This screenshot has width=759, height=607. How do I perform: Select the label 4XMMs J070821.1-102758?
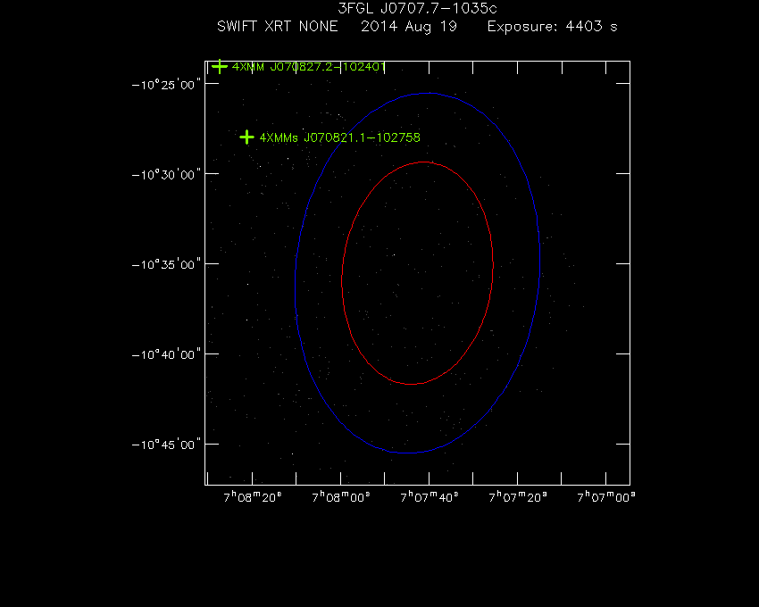pos(340,137)
